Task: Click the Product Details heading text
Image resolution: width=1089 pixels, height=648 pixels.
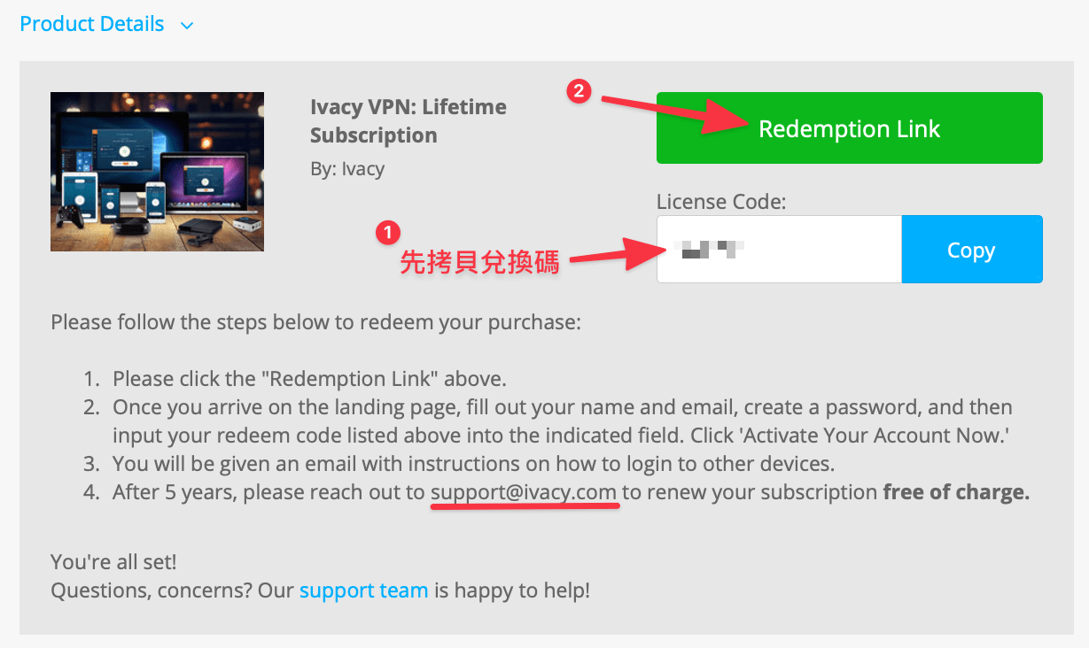Action: point(92,24)
